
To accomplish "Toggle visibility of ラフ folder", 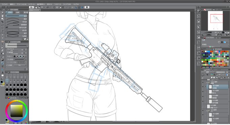I will coord(203,111).
